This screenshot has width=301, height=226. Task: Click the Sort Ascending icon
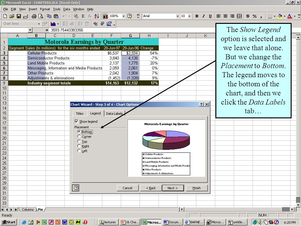97,16
